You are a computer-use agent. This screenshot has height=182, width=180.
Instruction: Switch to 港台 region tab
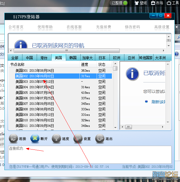(x=44, y=57)
